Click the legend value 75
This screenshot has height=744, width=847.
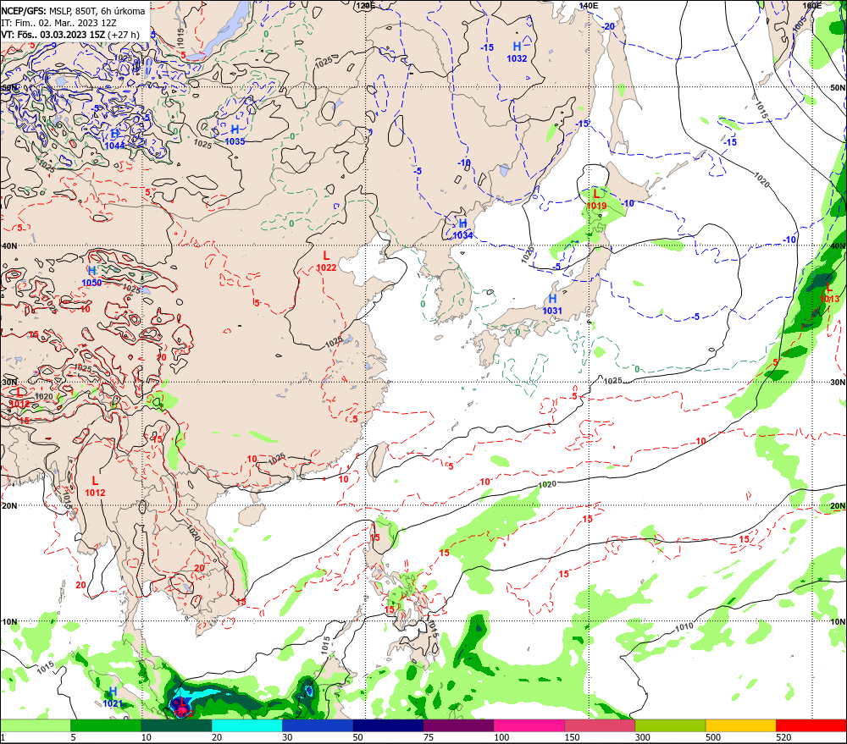click(429, 737)
